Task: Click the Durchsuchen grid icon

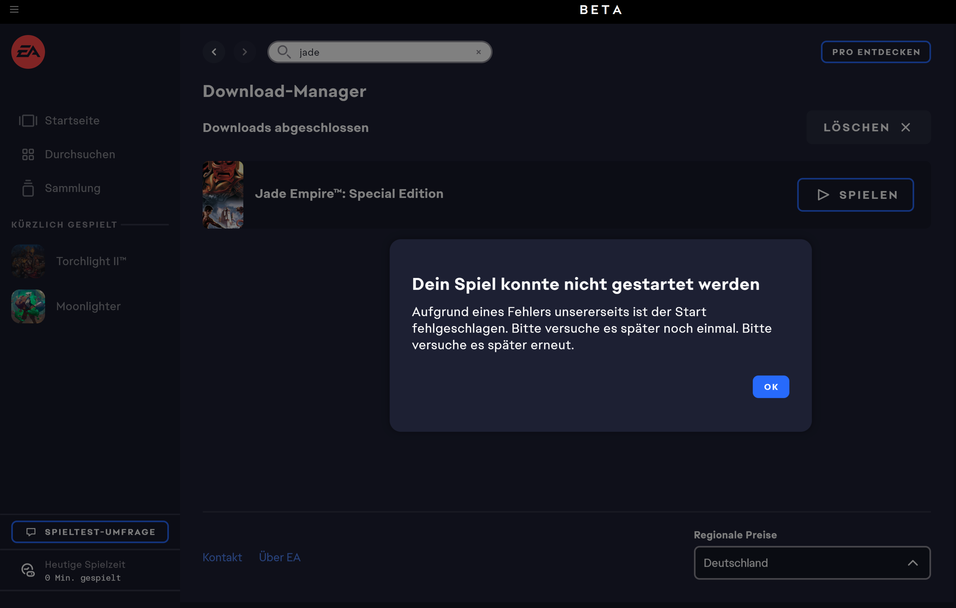Action: coord(28,154)
